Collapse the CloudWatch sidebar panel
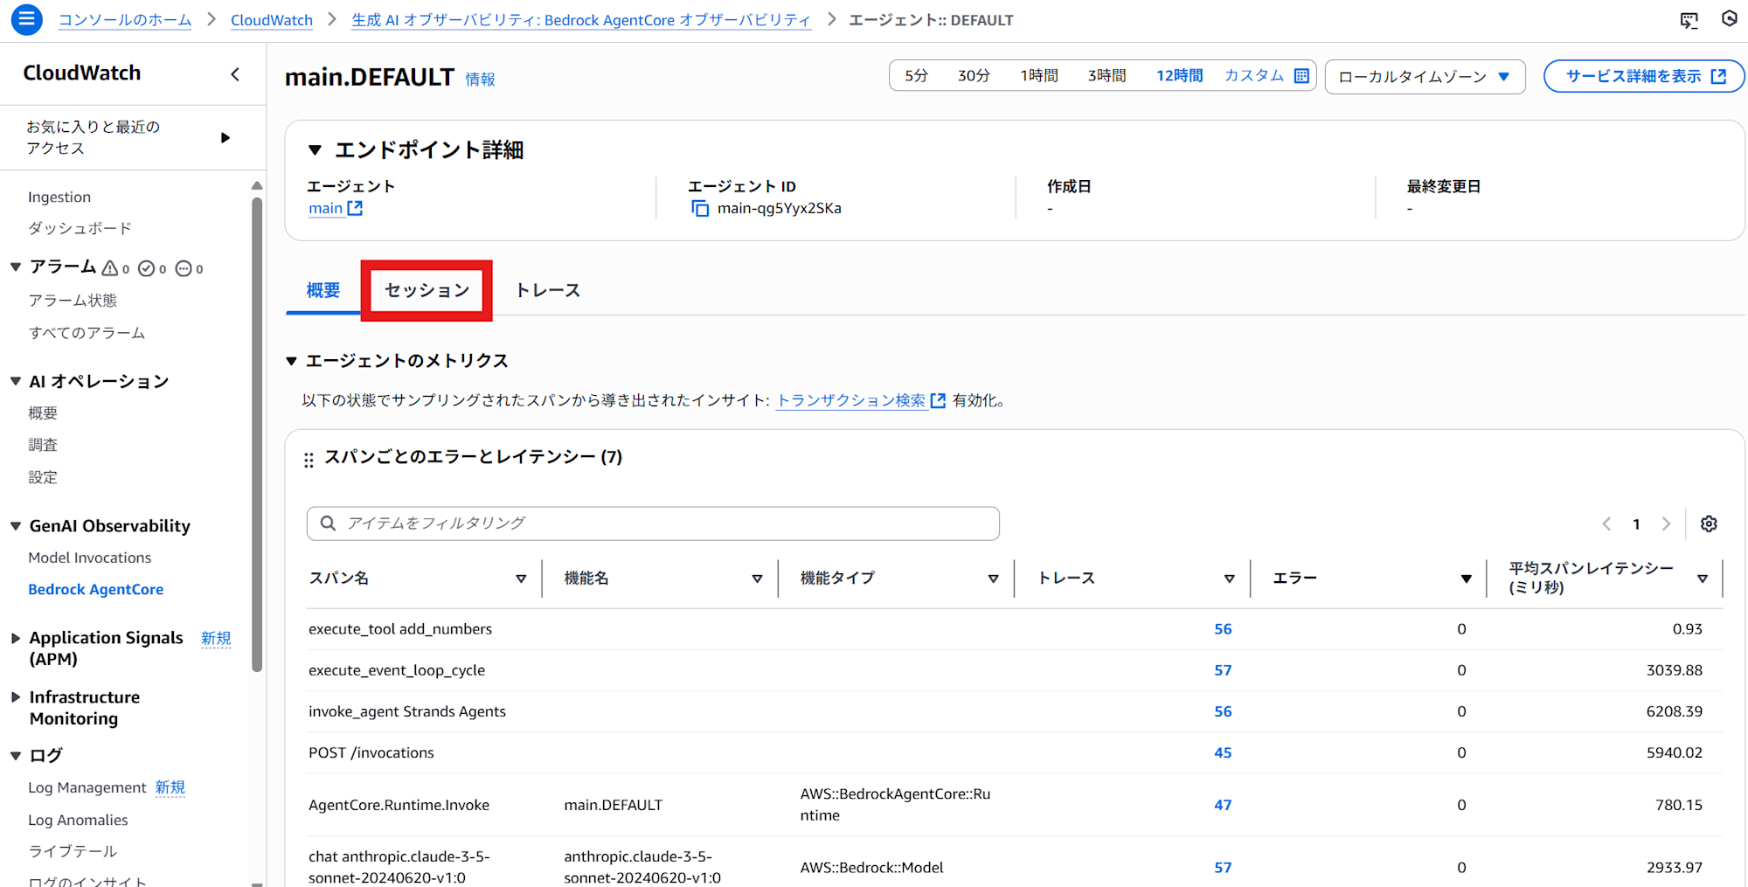This screenshot has height=887, width=1748. click(234, 74)
